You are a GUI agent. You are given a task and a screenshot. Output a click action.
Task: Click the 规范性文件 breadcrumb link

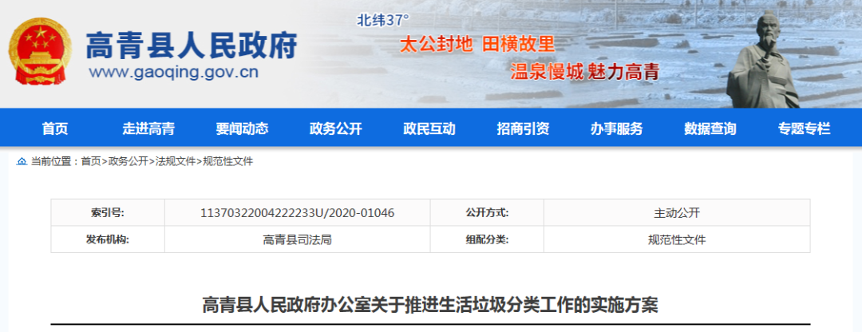pos(227,161)
